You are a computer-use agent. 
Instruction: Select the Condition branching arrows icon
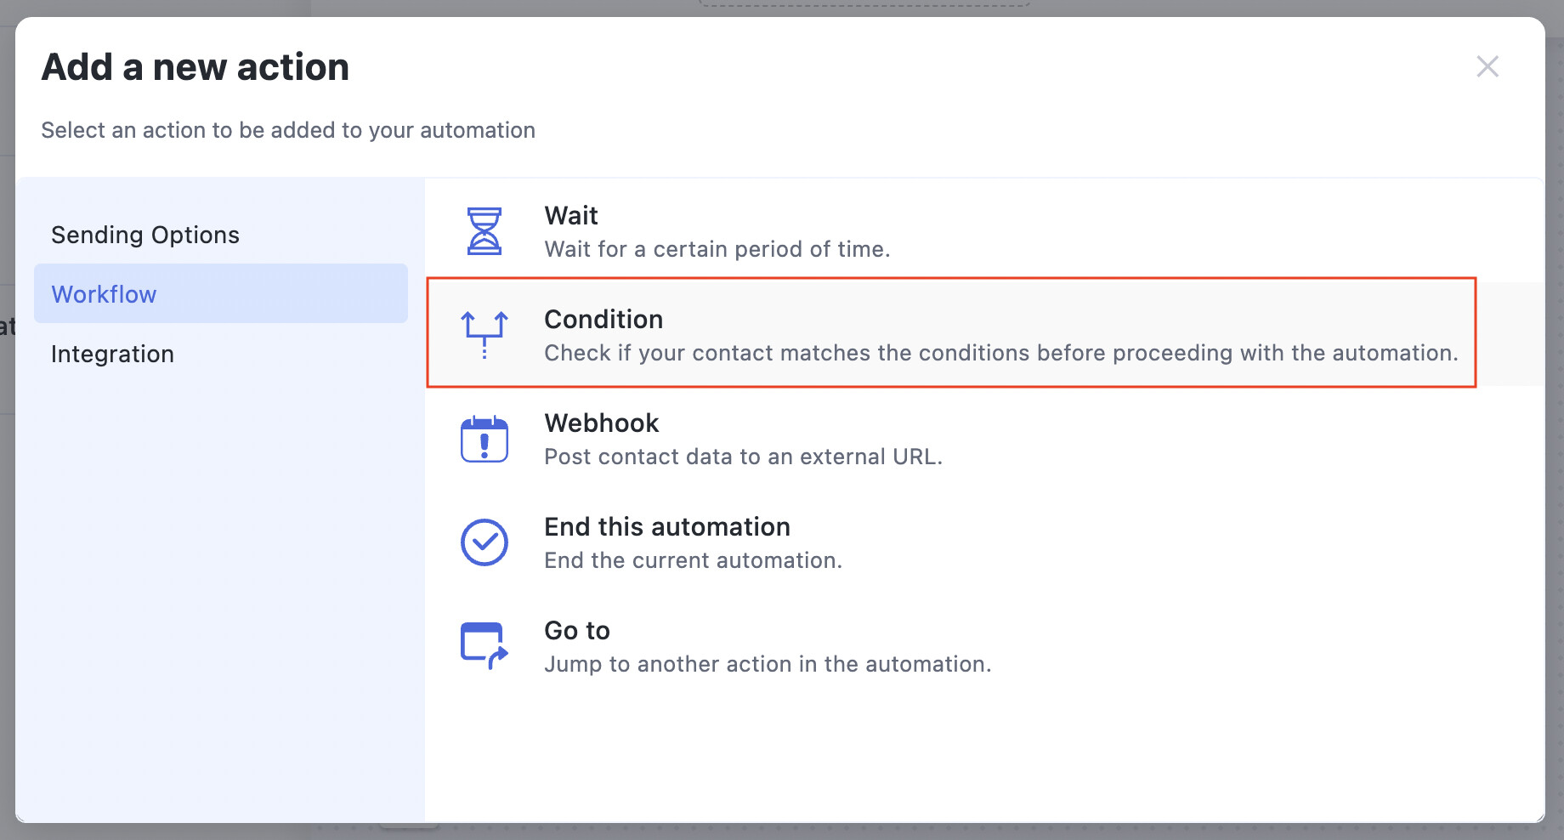(484, 335)
